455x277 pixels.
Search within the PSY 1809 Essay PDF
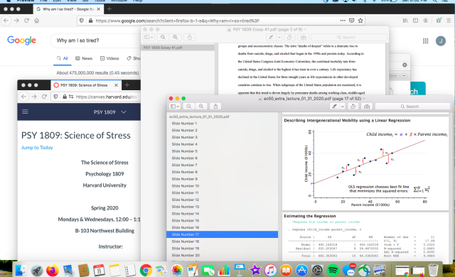(349, 37)
